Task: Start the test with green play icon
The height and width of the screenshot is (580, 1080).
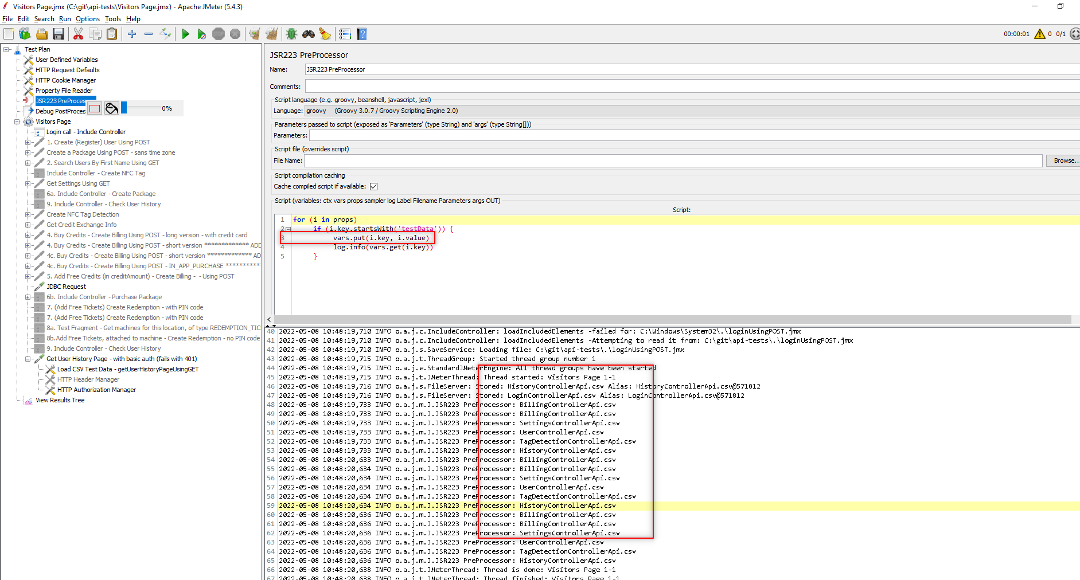Action: click(x=185, y=34)
